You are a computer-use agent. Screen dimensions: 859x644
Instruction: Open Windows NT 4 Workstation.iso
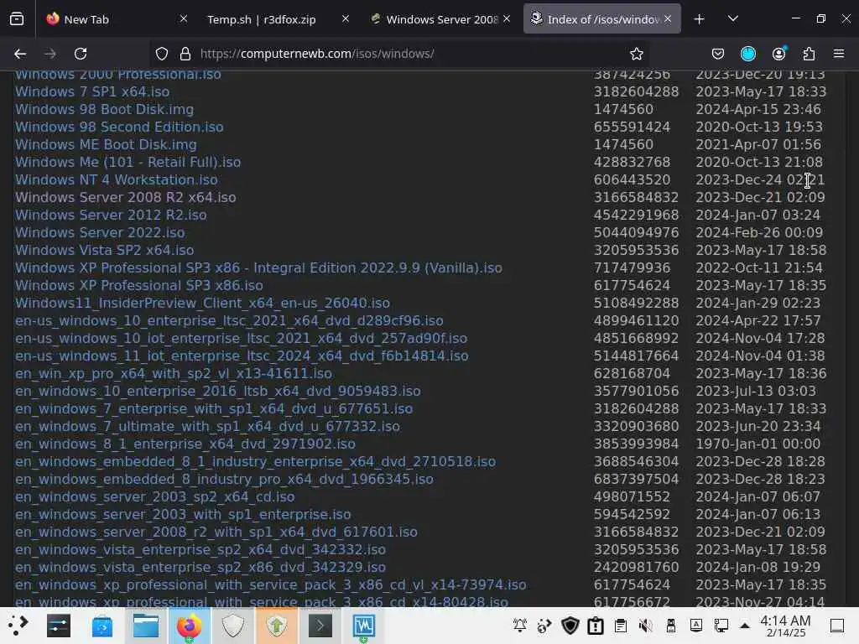pos(116,179)
